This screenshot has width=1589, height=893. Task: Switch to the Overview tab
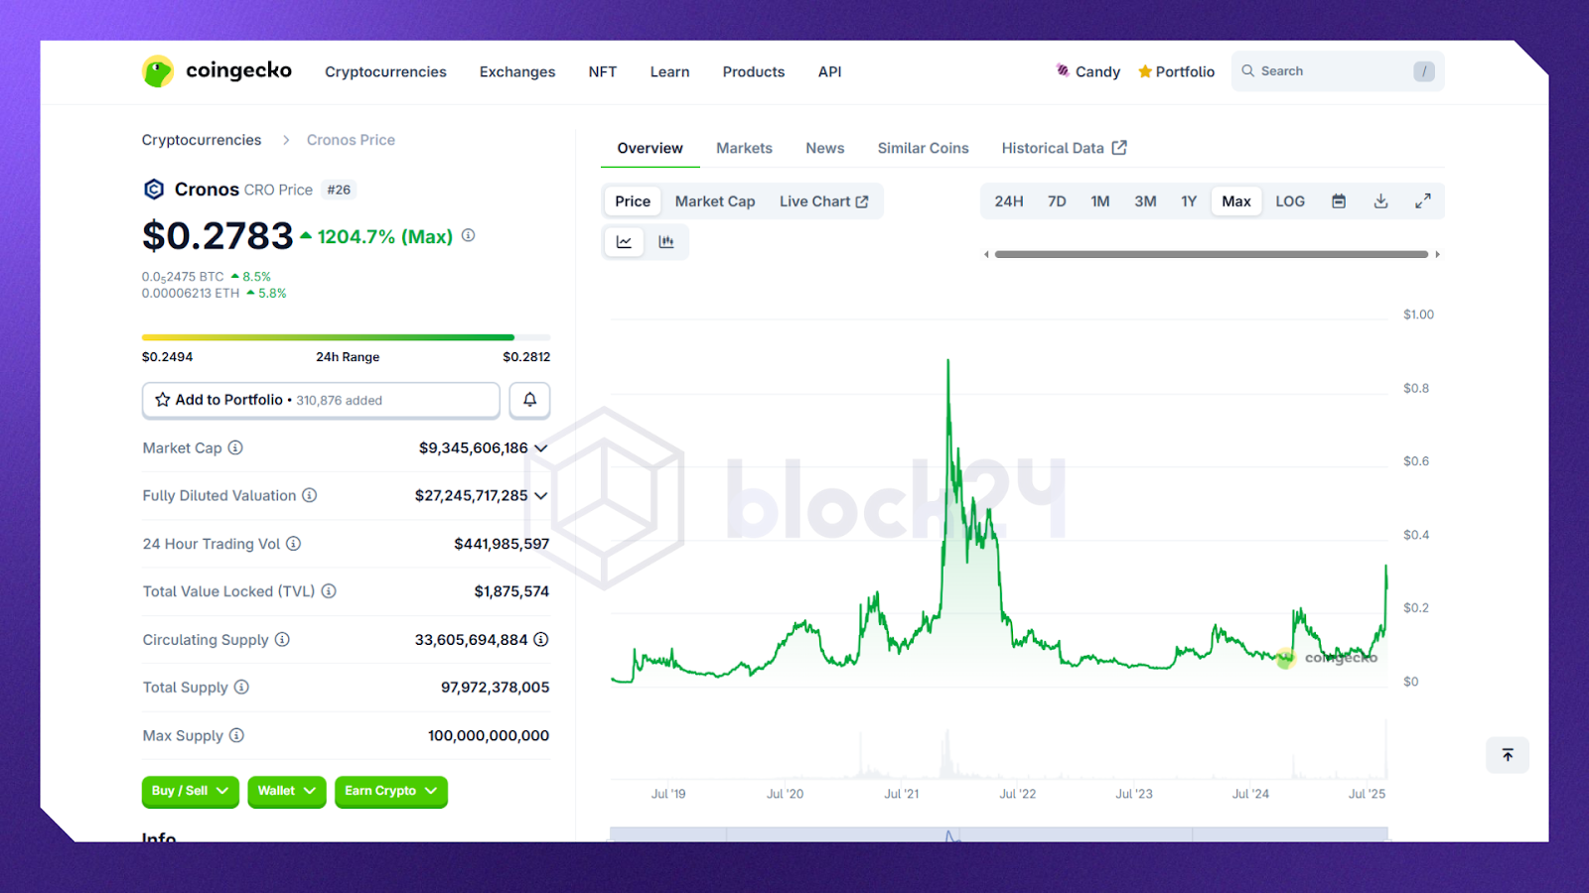tap(650, 148)
